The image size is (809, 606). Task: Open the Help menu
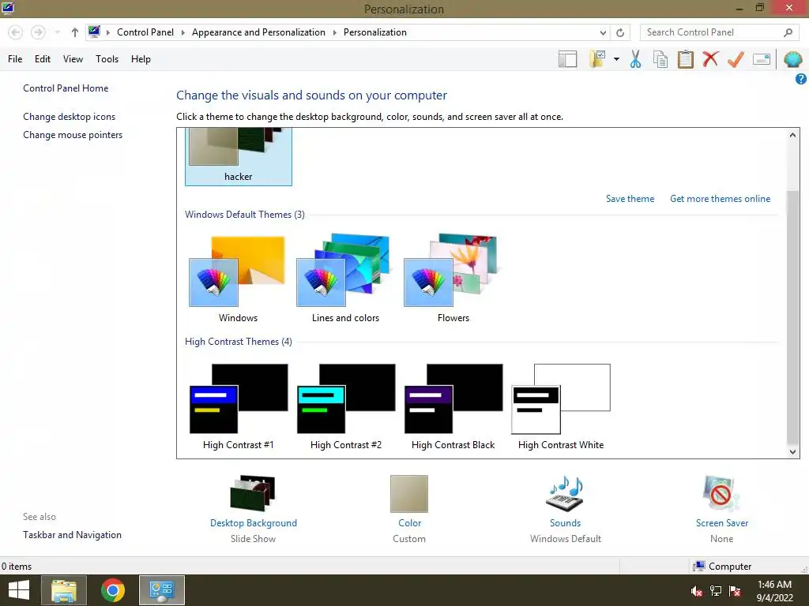[x=141, y=58]
